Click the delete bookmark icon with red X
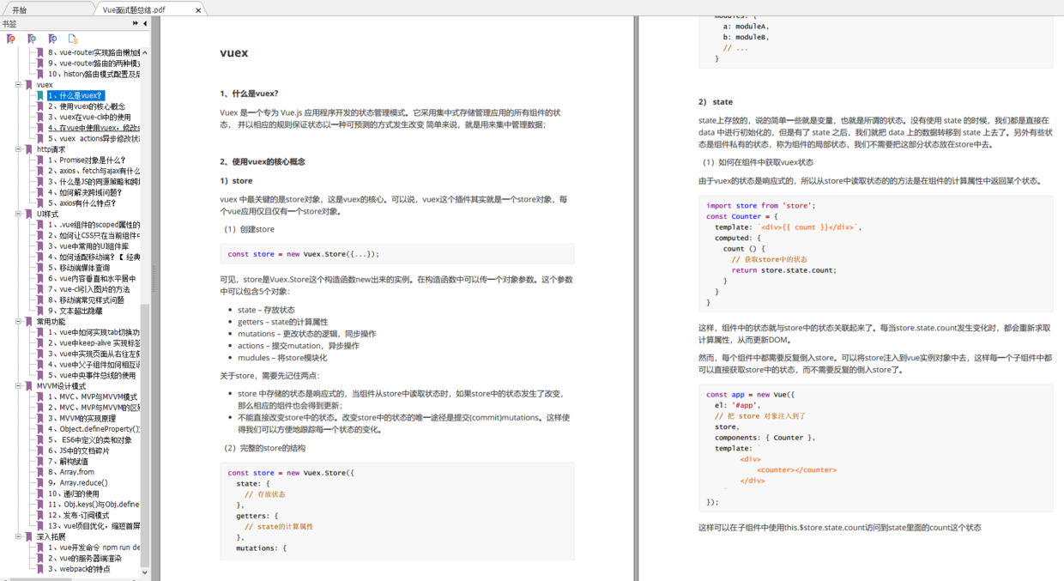Viewport: 1064px width, 581px height. click(11, 39)
